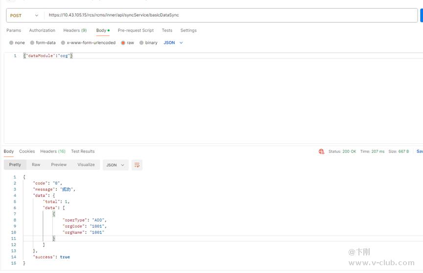Expand the response JSON format dropdown
This screenshot has height=273, width=423.
pos(115,165)
